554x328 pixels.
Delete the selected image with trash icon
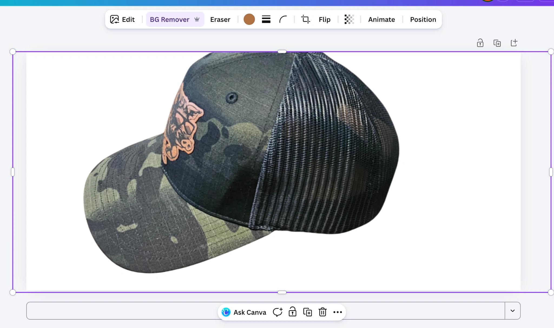(x=322, y=312)
